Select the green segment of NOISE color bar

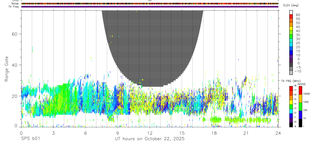301,107
